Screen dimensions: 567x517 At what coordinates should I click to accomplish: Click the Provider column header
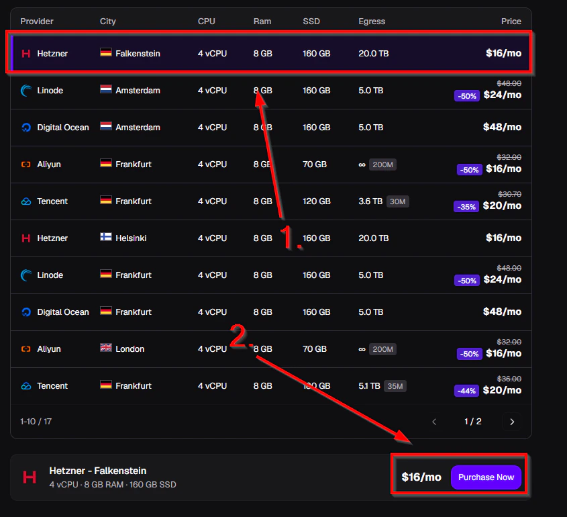pyautogui.click(x=37, y=21)
